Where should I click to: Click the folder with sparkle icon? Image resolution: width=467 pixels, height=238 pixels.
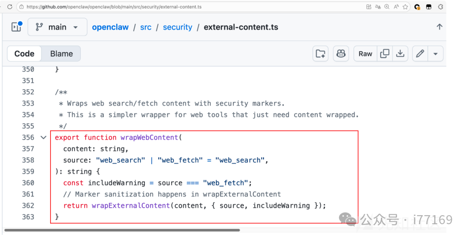coord(320,54)
